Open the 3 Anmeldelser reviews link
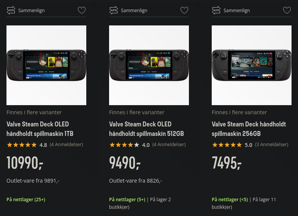 [x=271, y=145]
